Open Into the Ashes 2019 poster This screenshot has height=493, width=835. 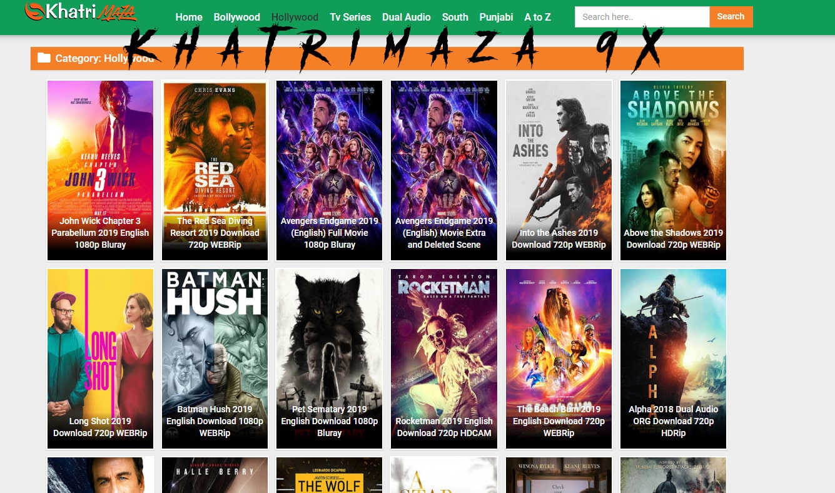[559, 170]
